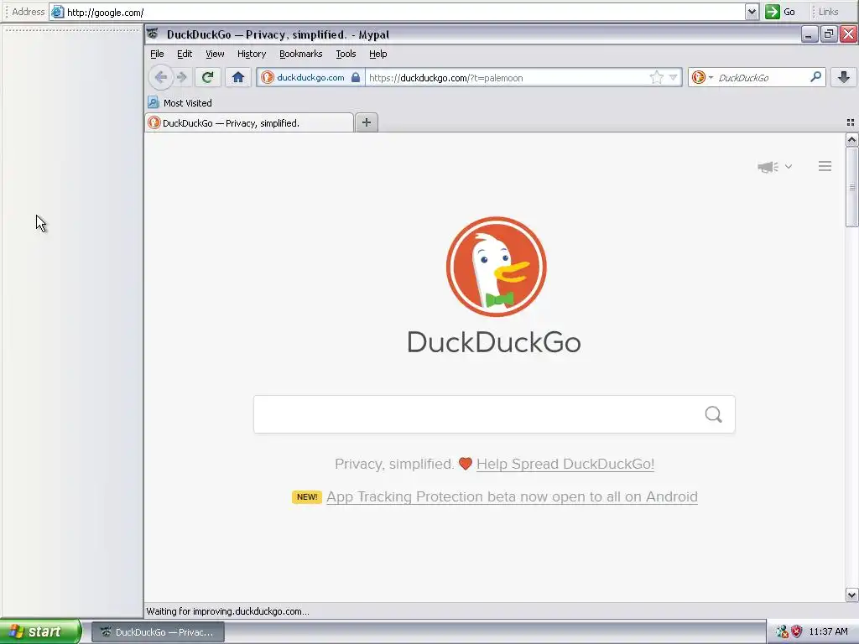Click the DuckDuckGo main search box
This screenshot has height=644, width=859.
[494, 414]
